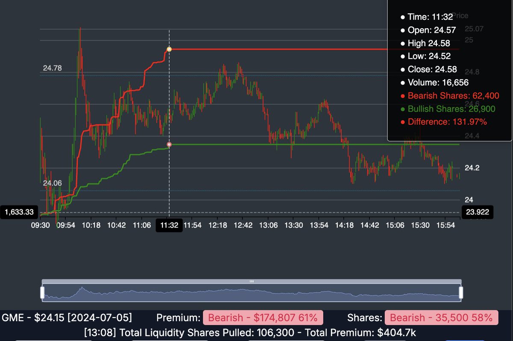Select the highlighted 11:32 label on the time axis
513x341 pixels.
(x=169, y=225)
